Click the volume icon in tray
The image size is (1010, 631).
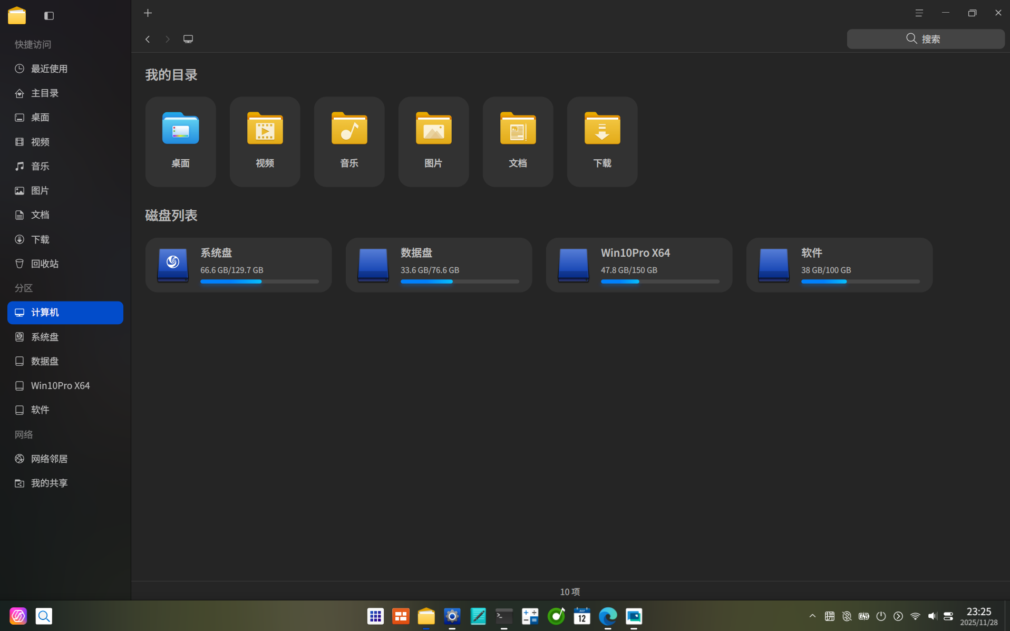[x=932, y=616]
